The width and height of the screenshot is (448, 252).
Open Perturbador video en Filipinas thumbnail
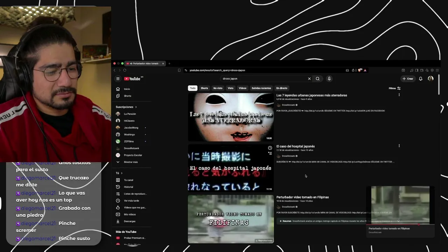[231, 219]
